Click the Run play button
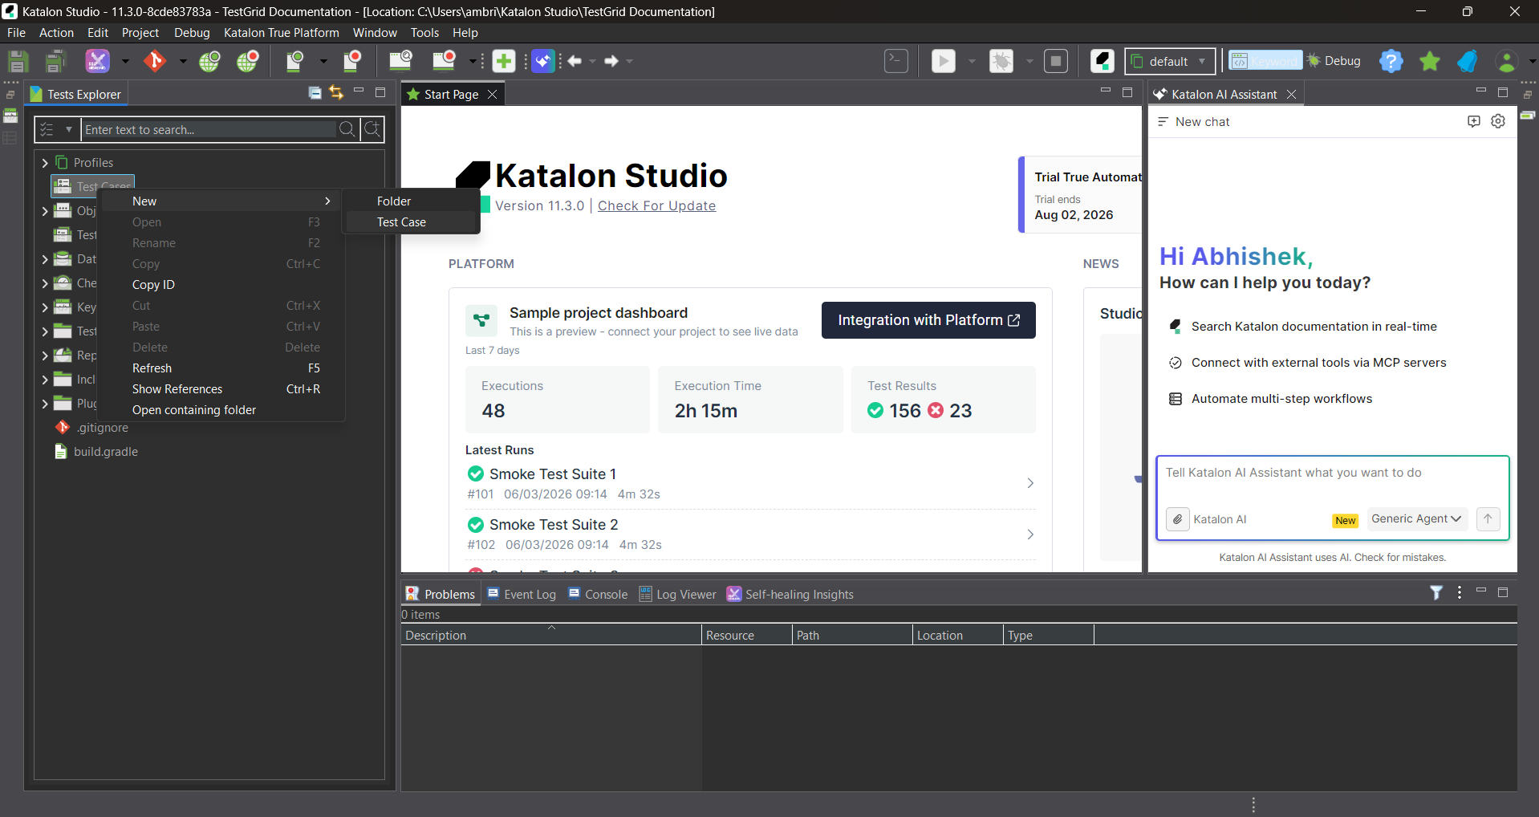 point(944,61)
